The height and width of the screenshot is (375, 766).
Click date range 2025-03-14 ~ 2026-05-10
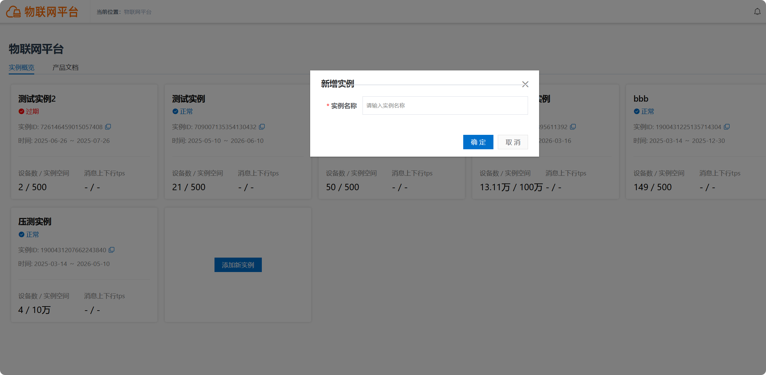(72, 264)
